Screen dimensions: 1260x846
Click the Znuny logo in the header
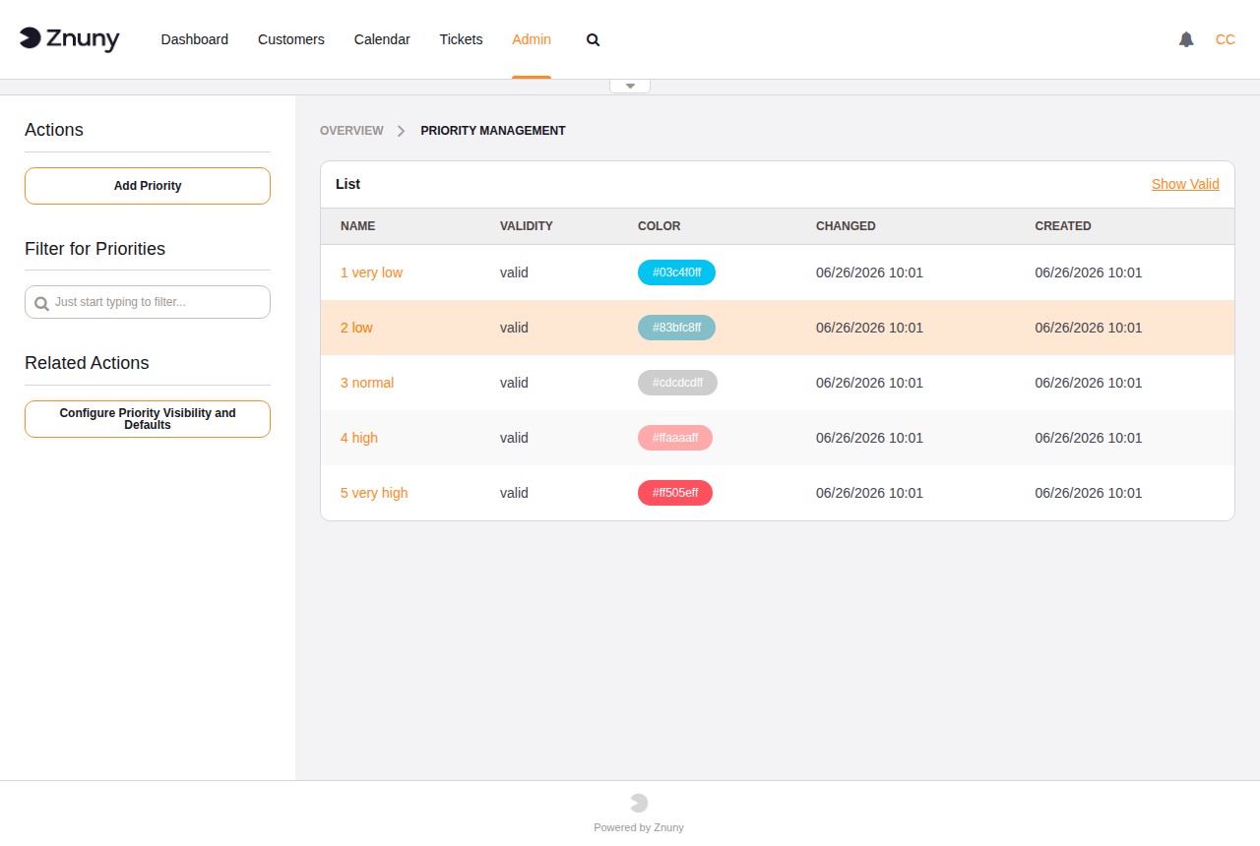(69, 39)
